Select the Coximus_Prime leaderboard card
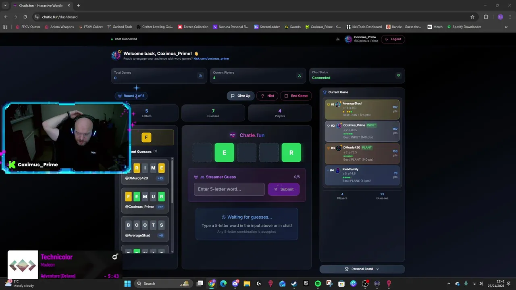 pos(362,131)
